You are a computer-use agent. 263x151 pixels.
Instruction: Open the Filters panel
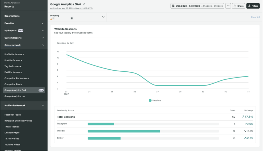(253, 6)
